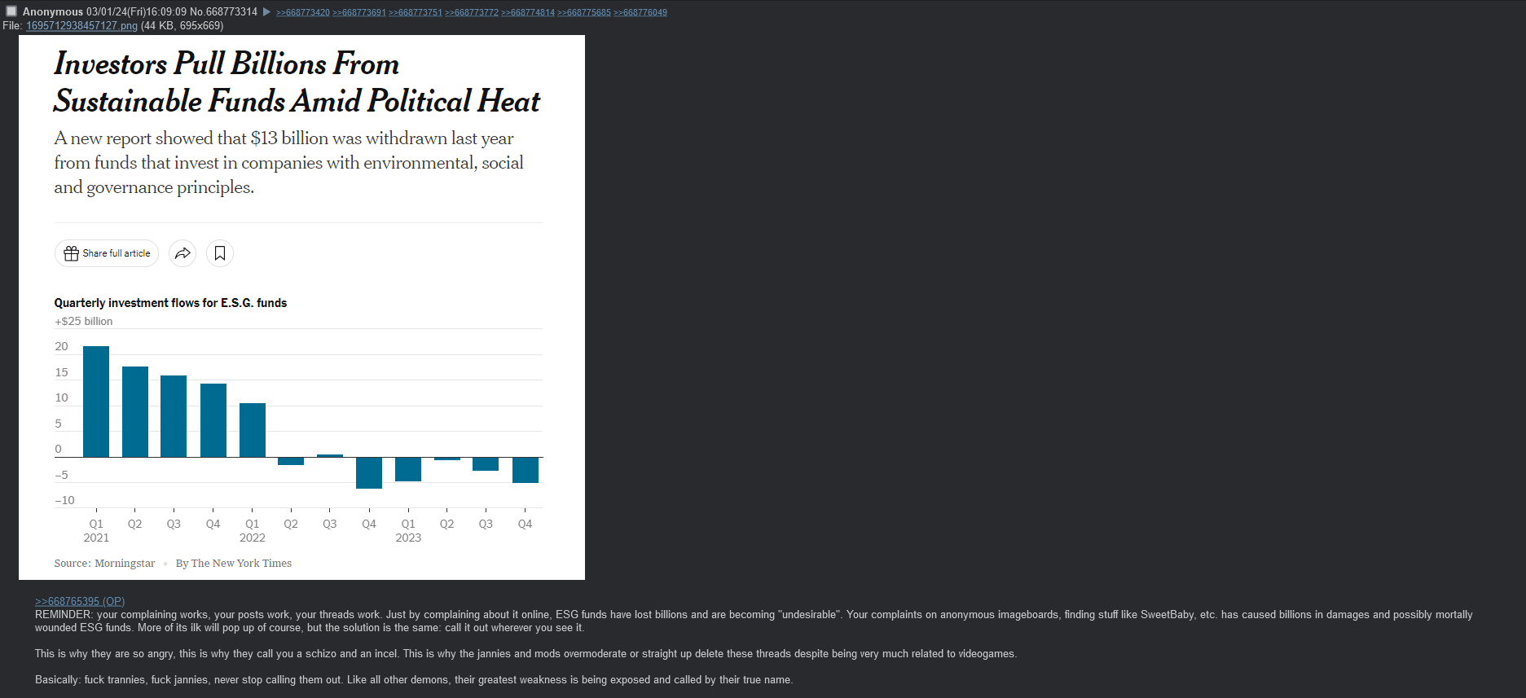This screenshot has width=1526, height=698.
Task: Click the Investors Pull Billions headline image
Action: pyautogui.click(x=301, y=307)
